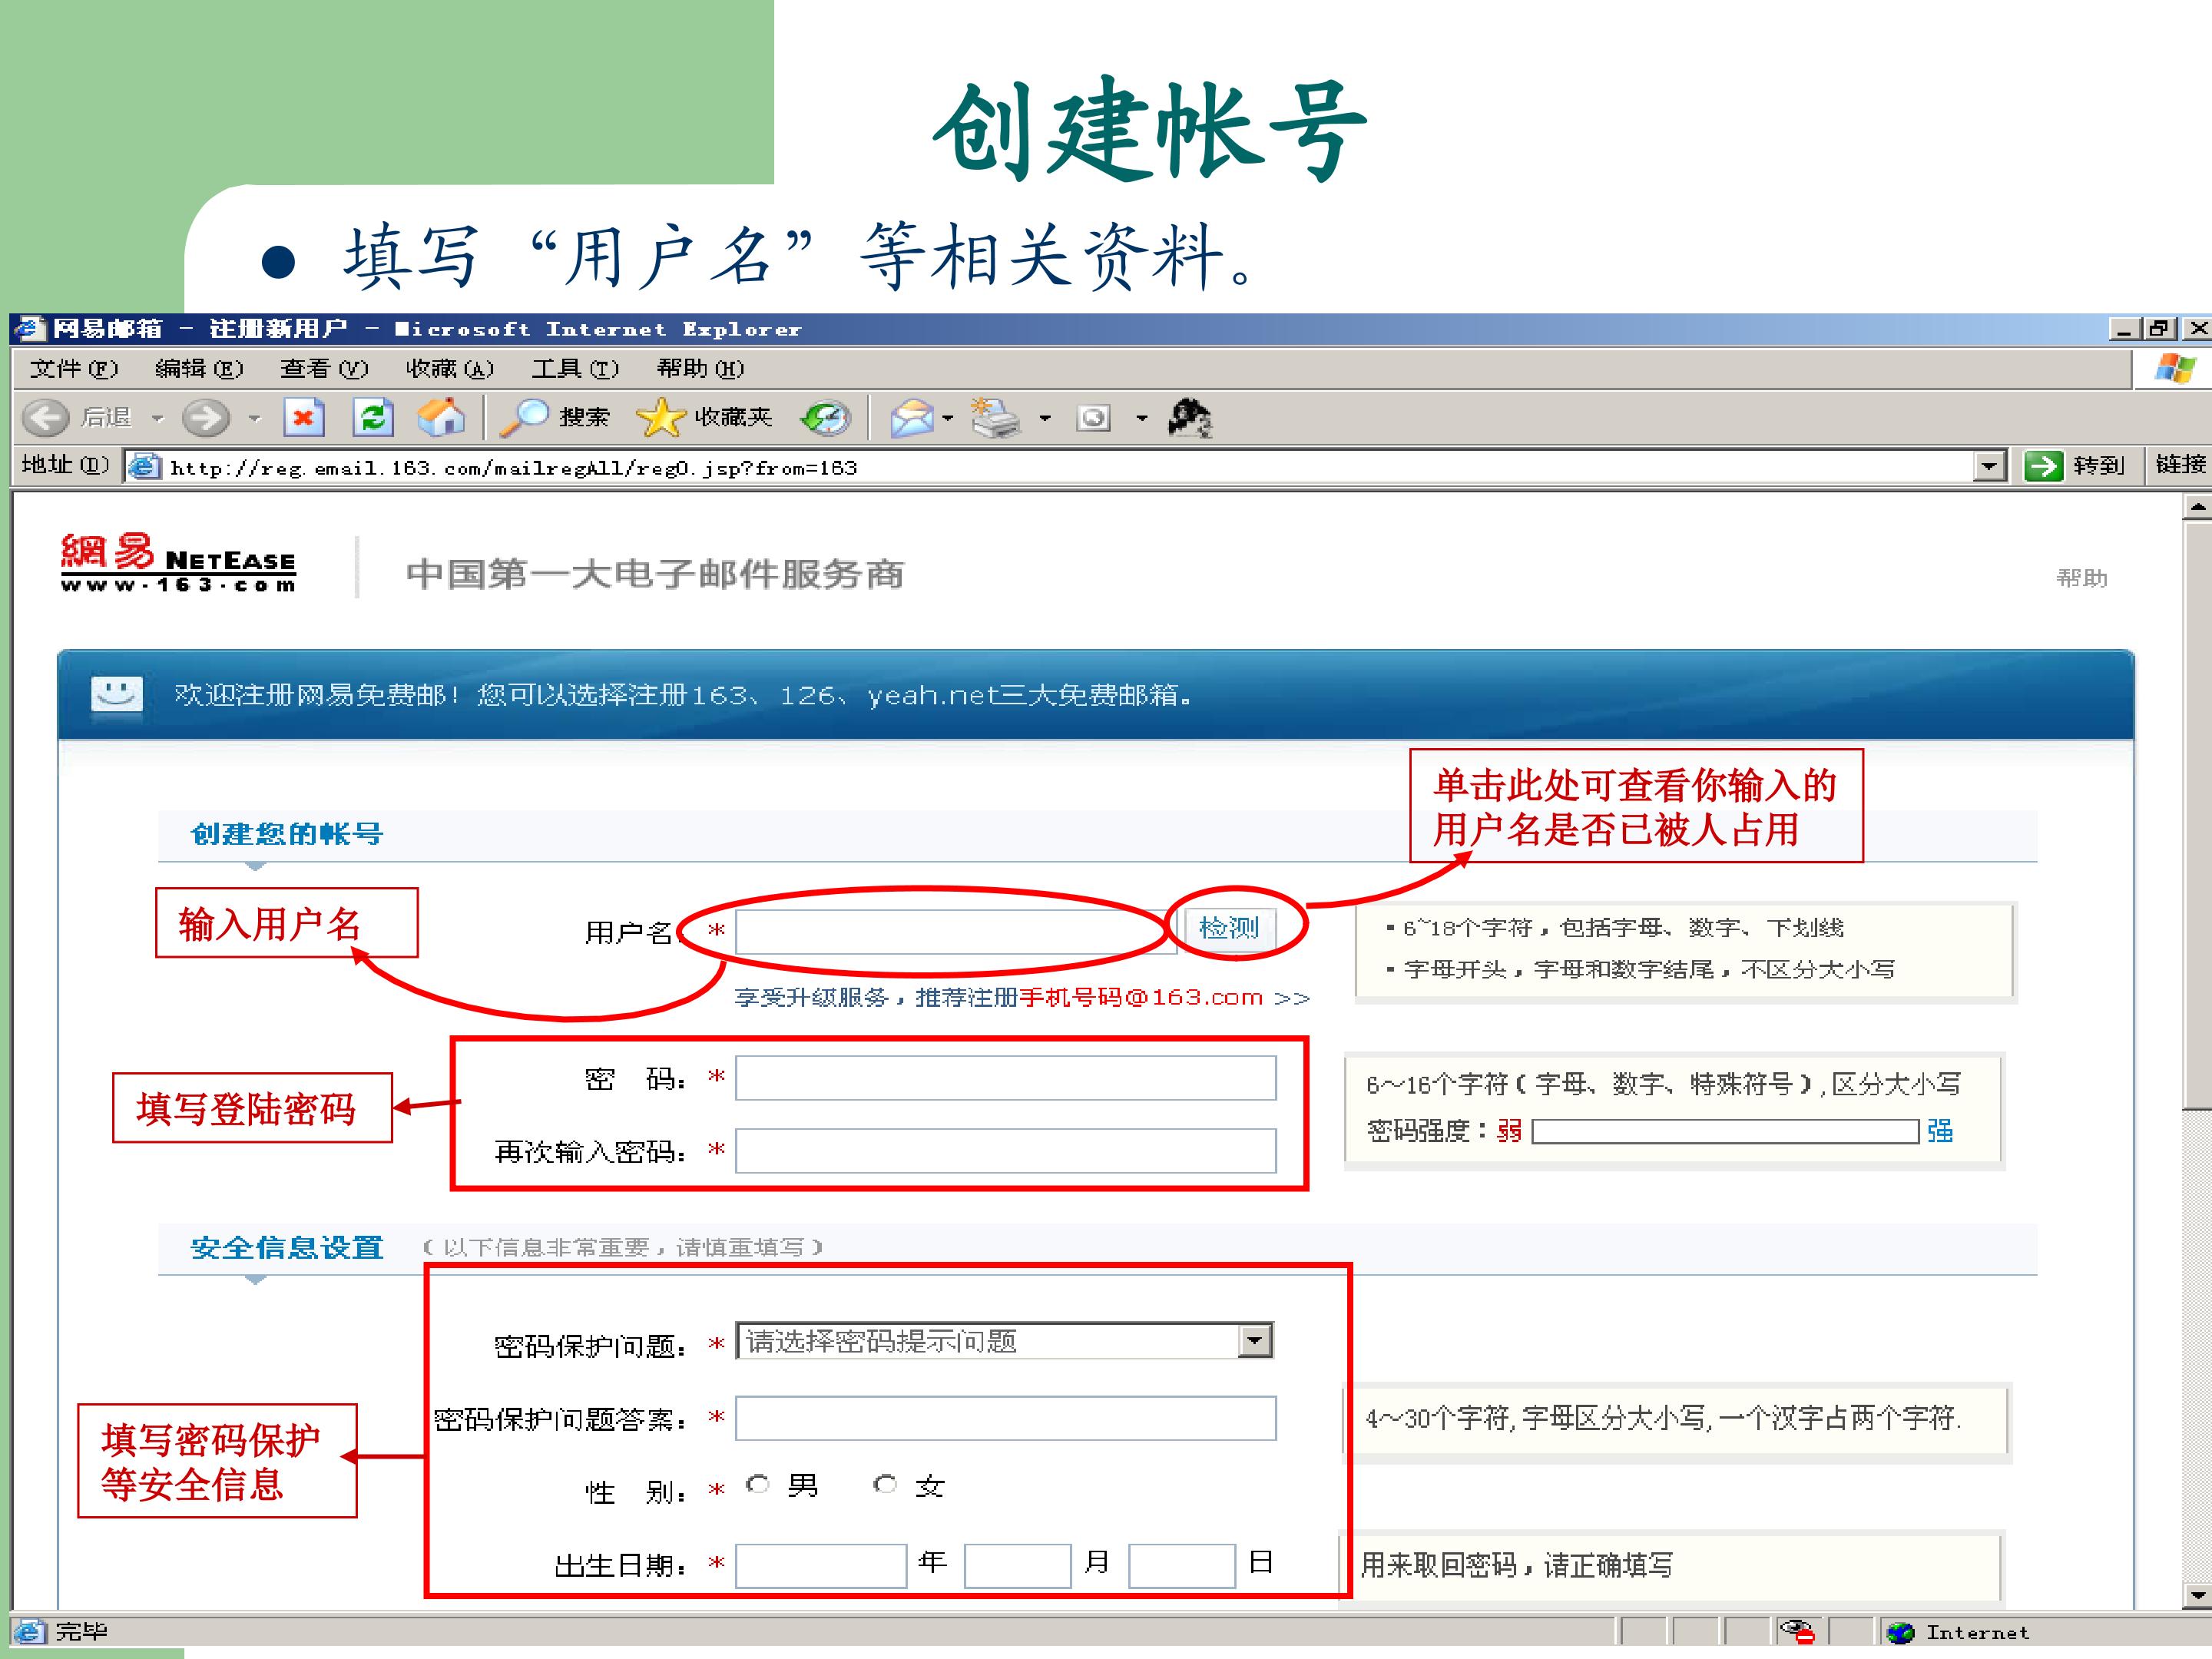Click the 收藏夹 Favorites toolbar label

734,417
